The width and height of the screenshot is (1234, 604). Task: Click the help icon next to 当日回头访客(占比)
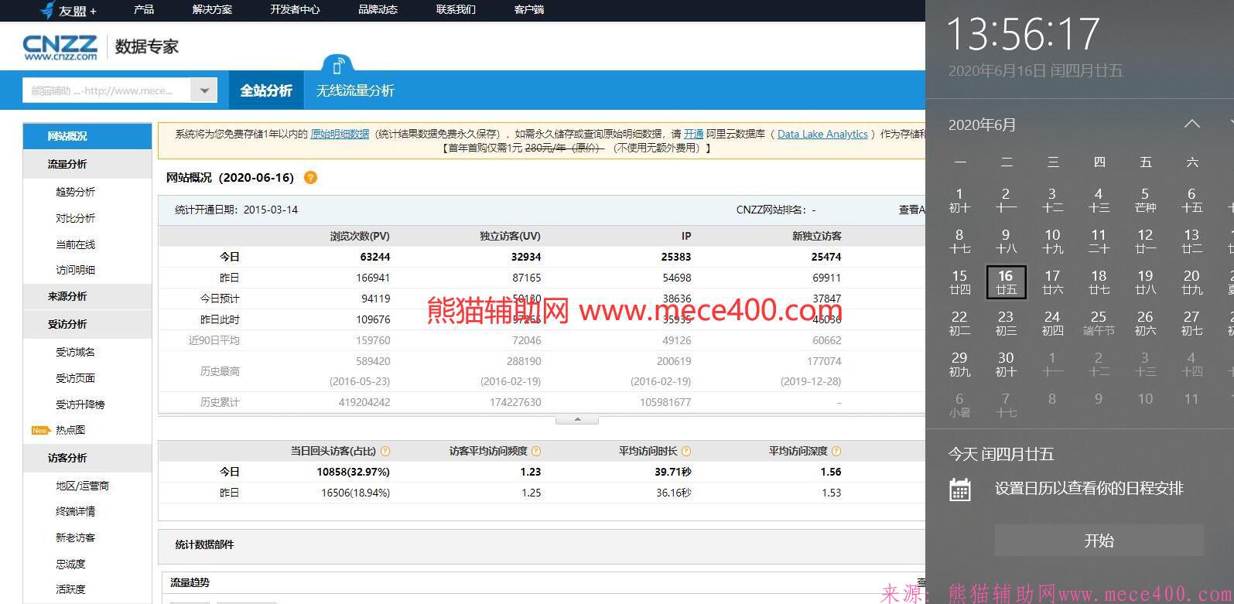pyautogui.click(x=385, y=451)
